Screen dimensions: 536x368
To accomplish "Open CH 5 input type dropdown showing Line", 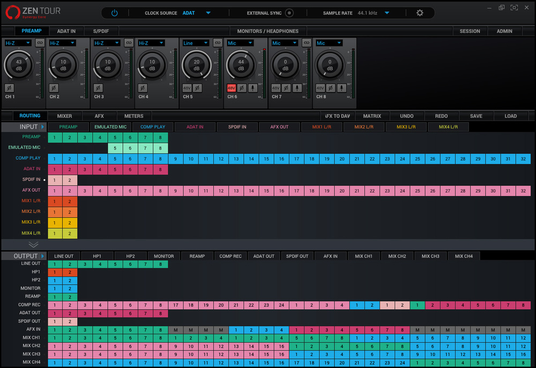I will click(195, 43).
